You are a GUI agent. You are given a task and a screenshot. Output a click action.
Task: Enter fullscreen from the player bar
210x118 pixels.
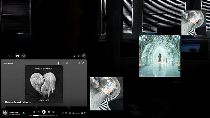point(85,113)
